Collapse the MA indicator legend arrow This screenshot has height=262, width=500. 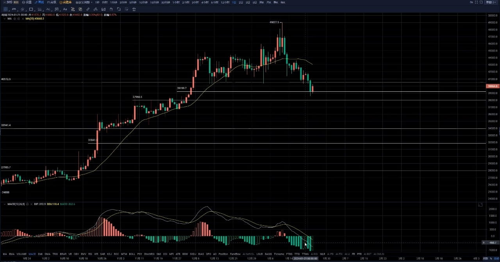tap(5, 19)
